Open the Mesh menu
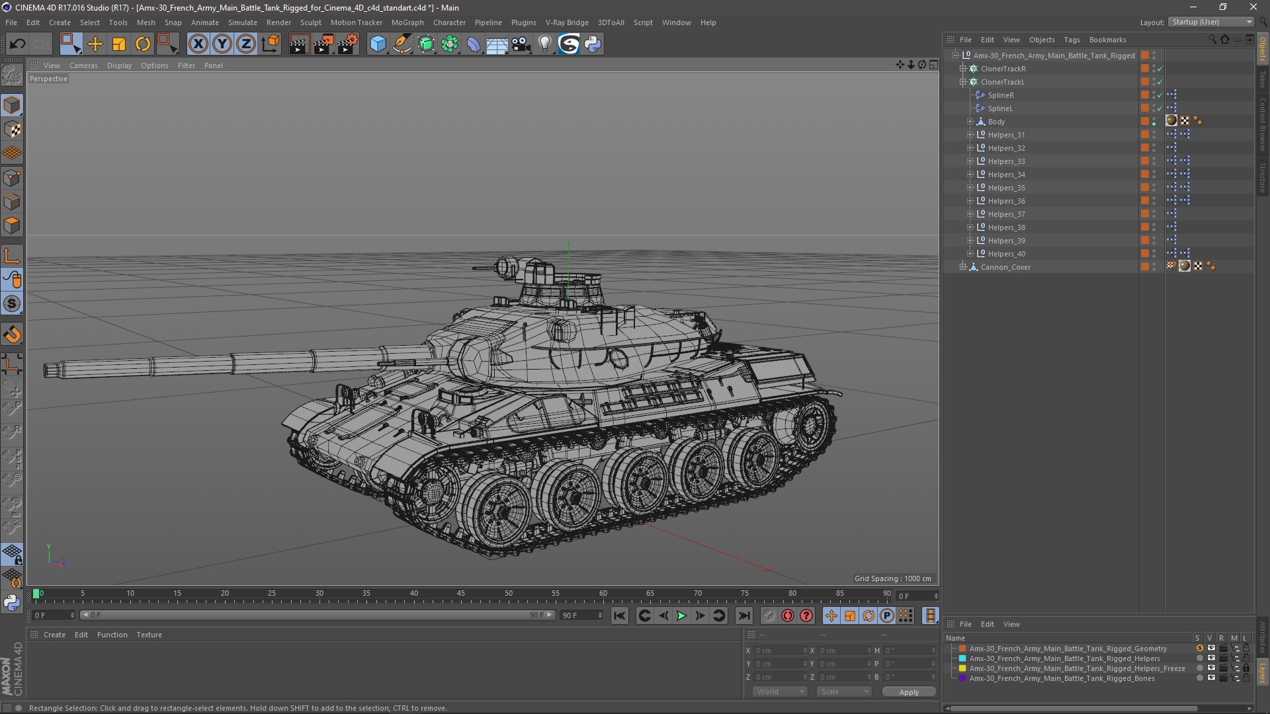This screenshot has height=714, width=1270. 146,22
